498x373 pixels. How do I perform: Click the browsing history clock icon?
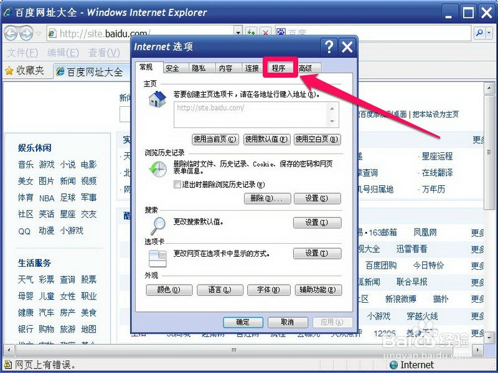point(158,168)
